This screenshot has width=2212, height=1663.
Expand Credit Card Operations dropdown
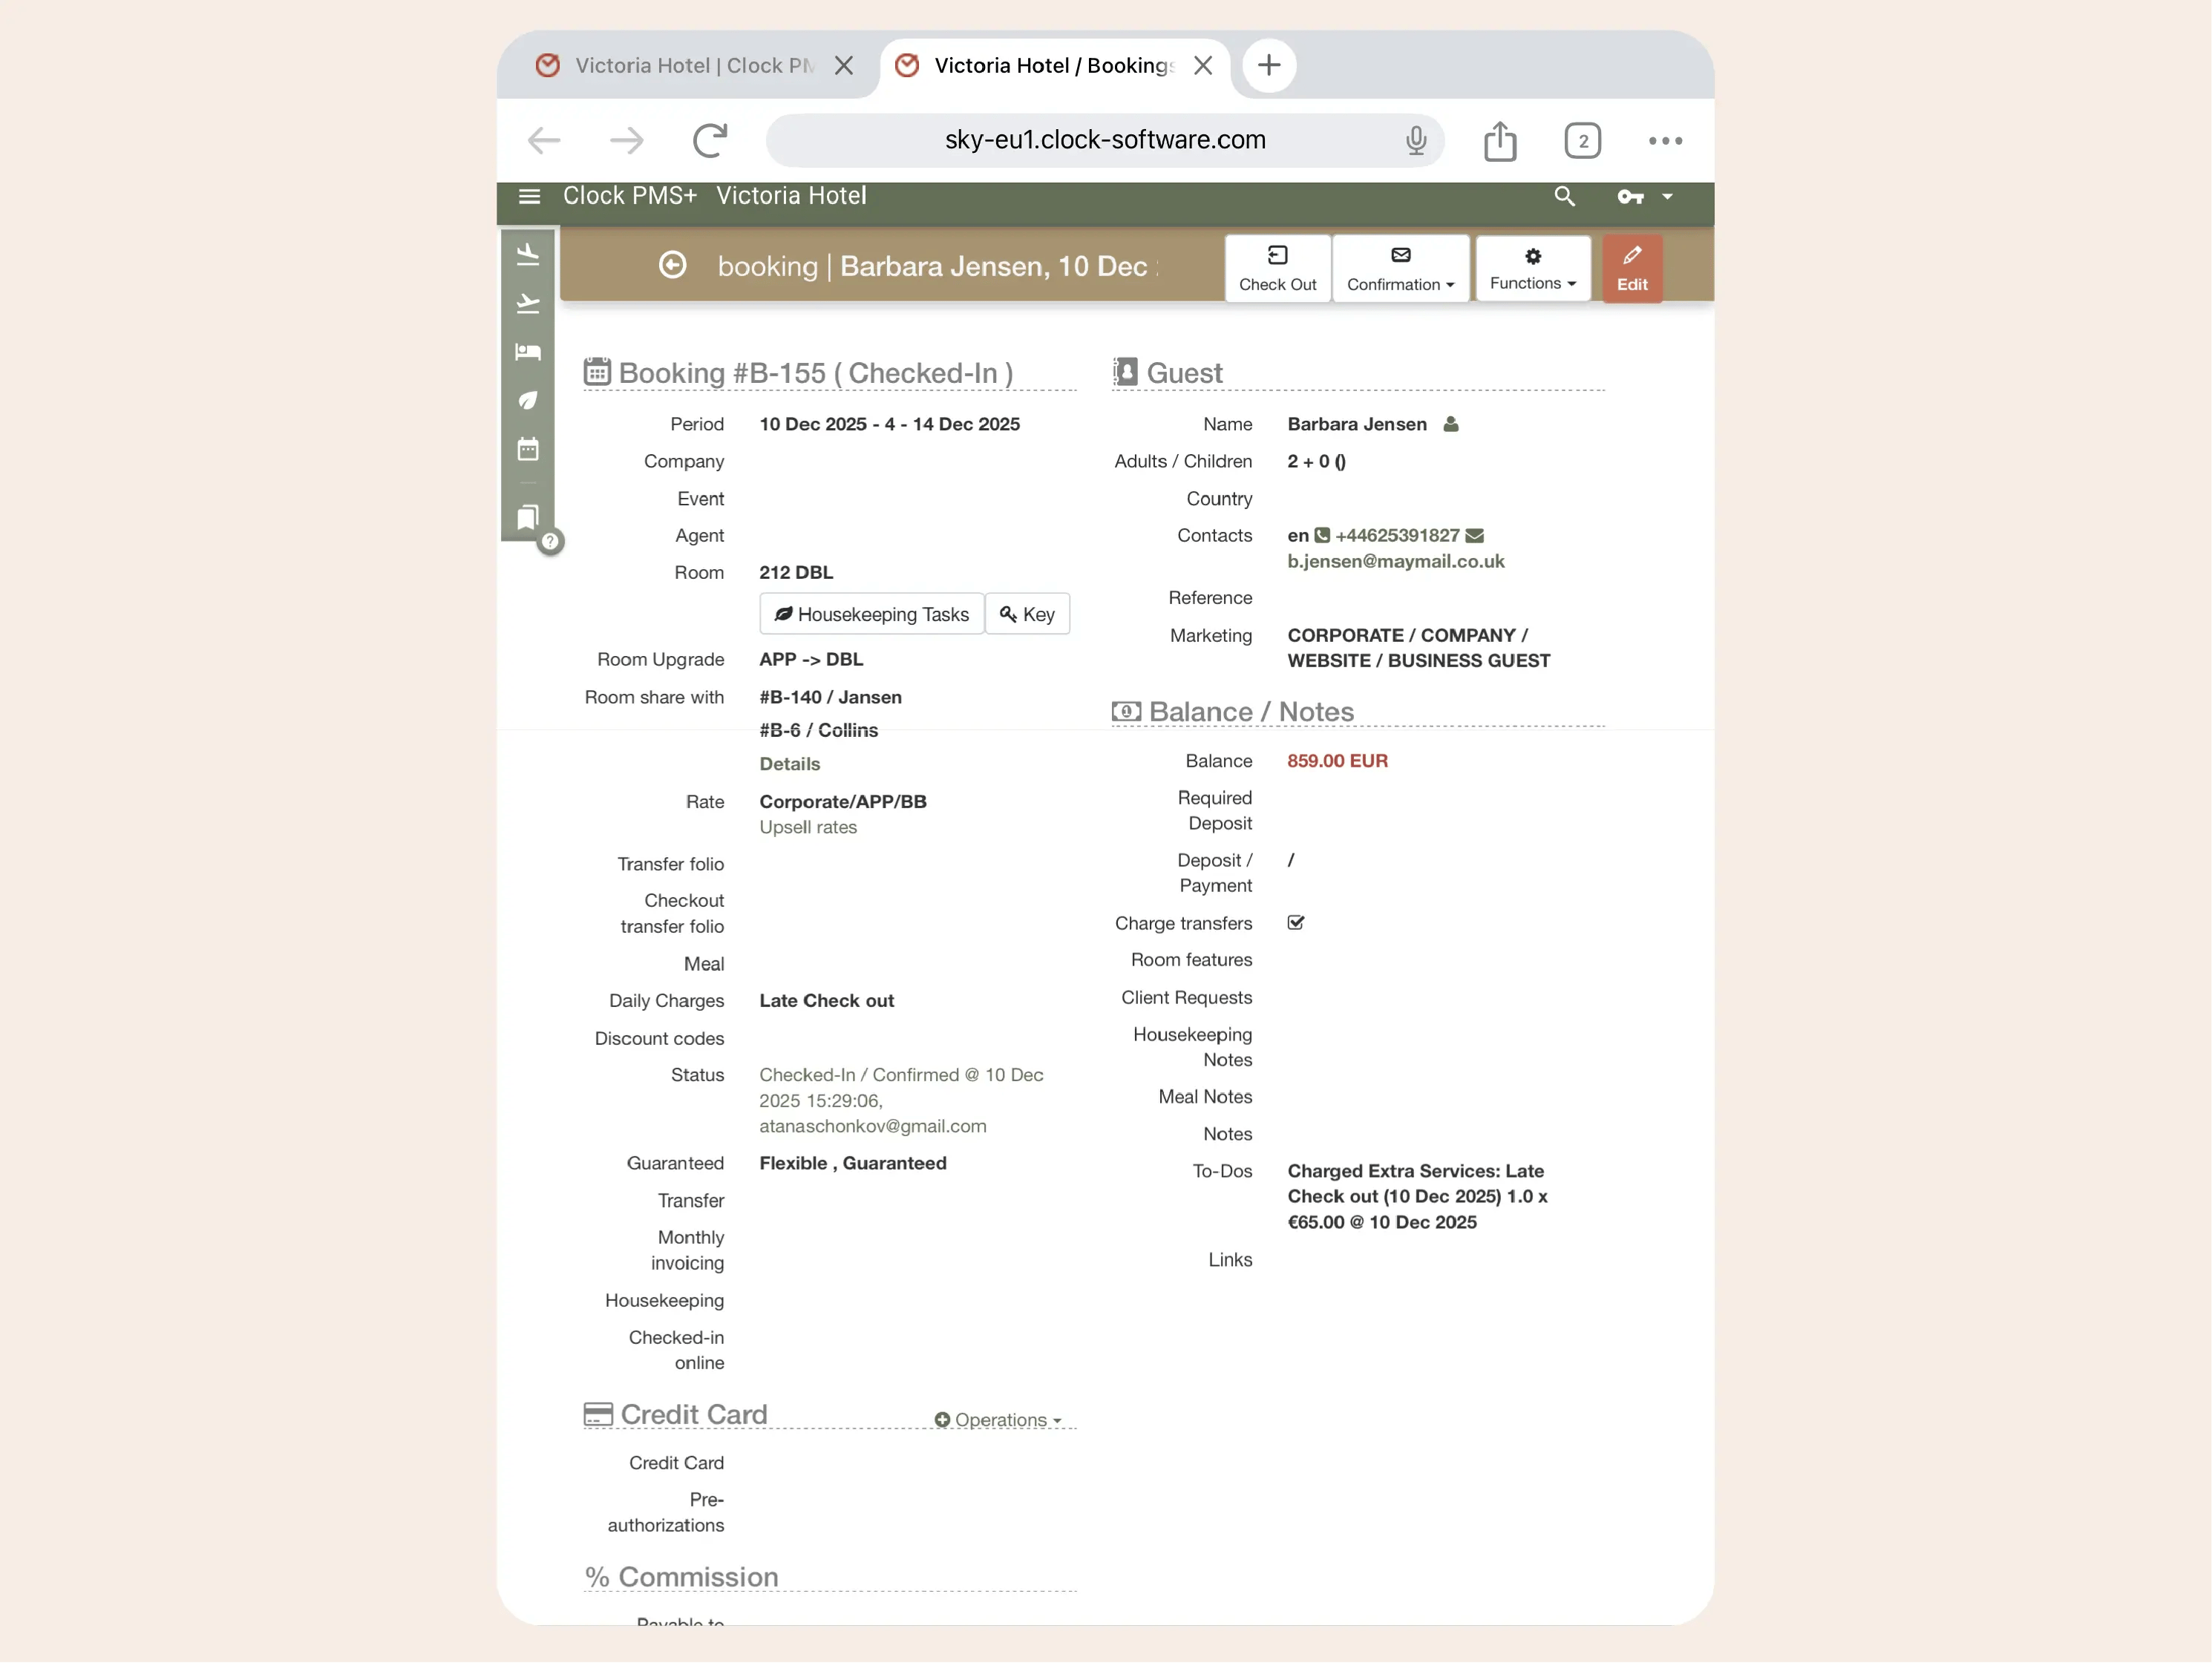coord(997,1419)
